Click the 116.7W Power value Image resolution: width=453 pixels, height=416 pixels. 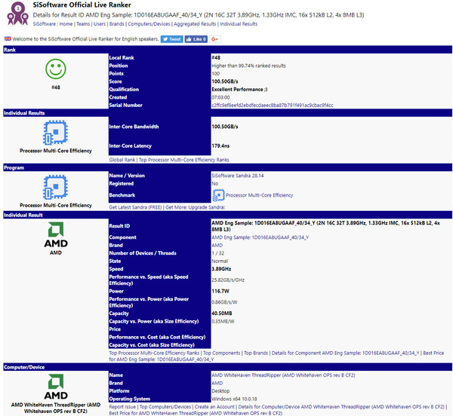pos(220,291)
